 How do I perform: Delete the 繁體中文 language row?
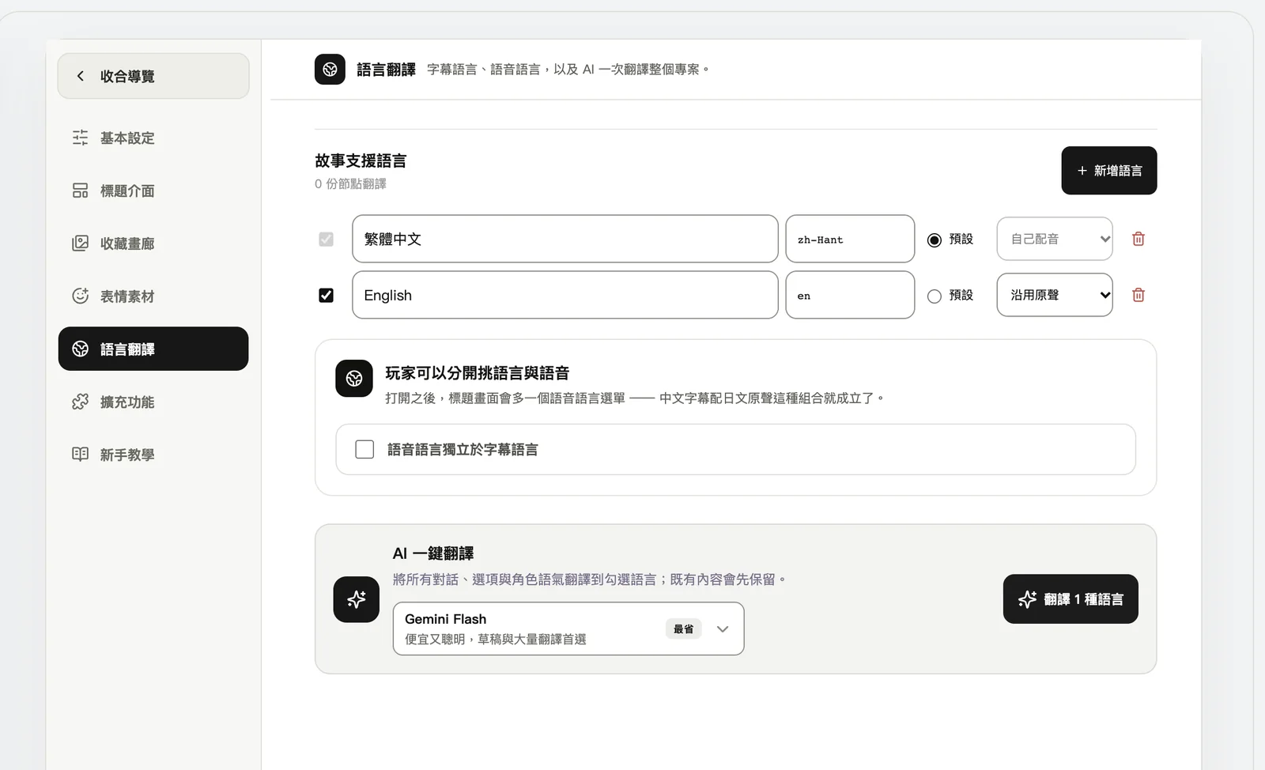(x=1138, y=239)
